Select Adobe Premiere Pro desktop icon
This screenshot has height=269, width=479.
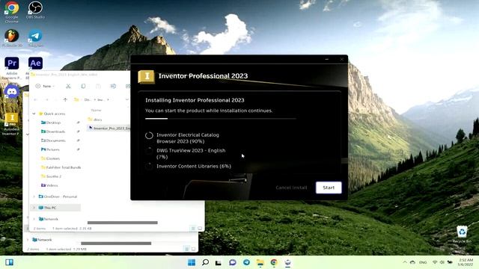pos(12,68)
